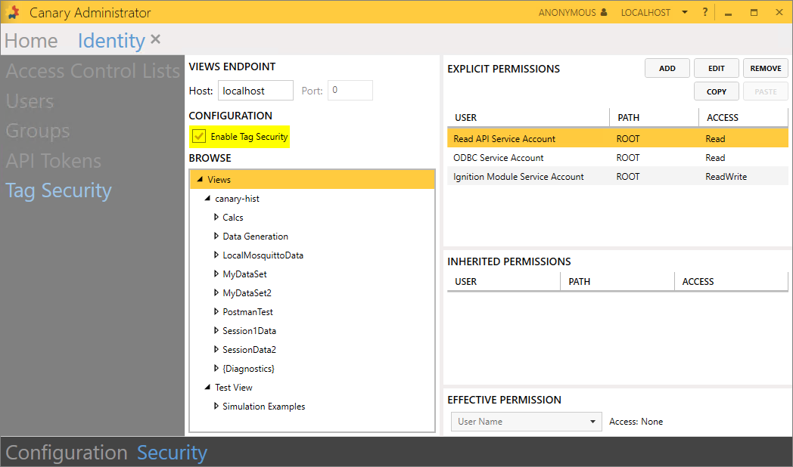Collapse the Views tree node

click(x=200, y=180)
